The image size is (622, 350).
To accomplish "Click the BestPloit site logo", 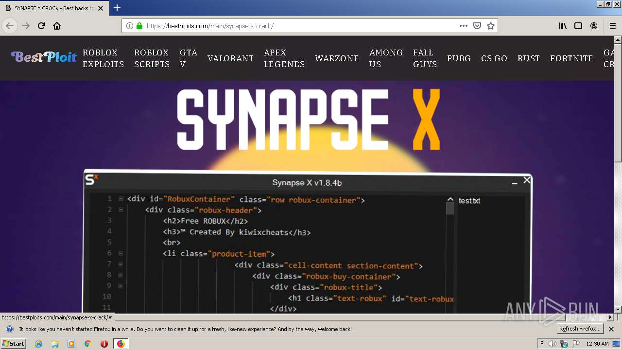I will click(x=44, y=57).
